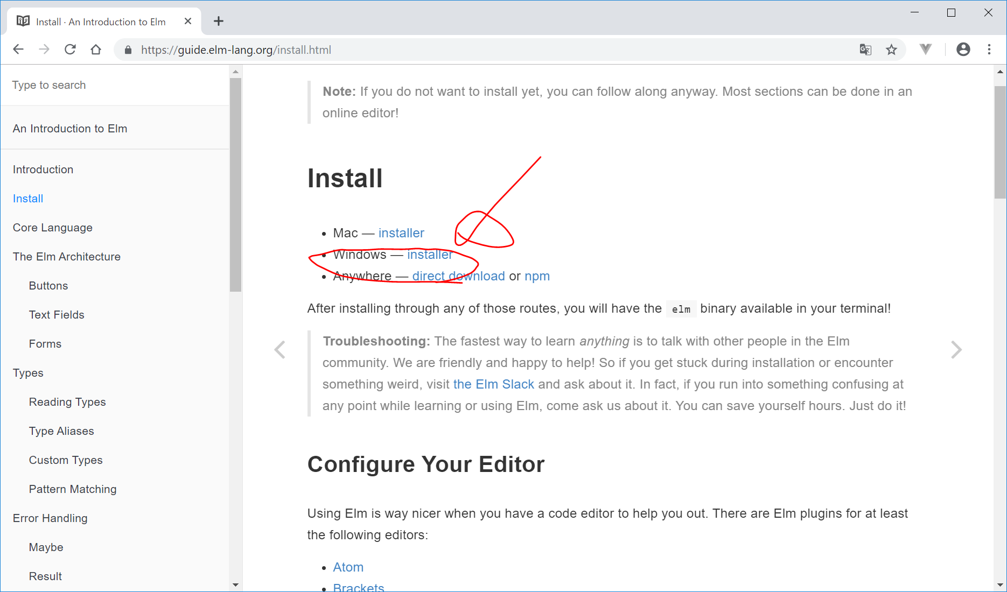Go to browser home page icon
Viewport: 1007px width, 592px height.
(x=96, y=50)
